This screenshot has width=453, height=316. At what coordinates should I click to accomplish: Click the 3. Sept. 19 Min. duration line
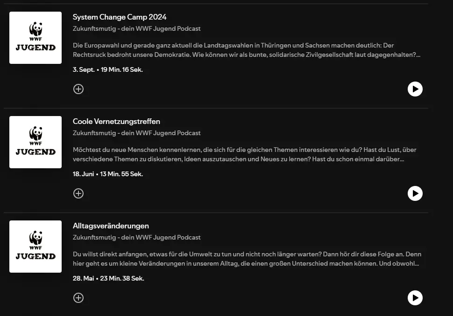click(x=108, y=69)
